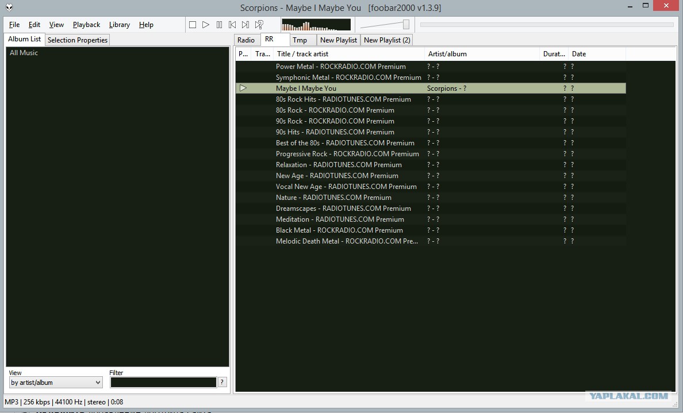Select 'Meditation - RADIOTUNES.COM Premium'
The height and width of the screenshot is (413, 683).
(x=431, y=219)
